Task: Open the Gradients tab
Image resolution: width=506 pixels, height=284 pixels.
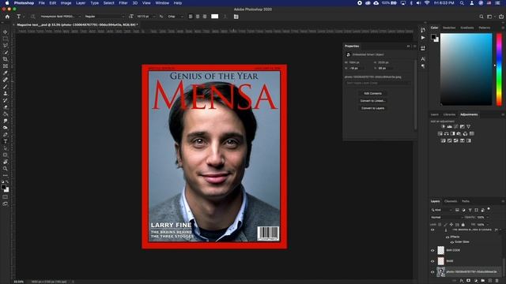Action: click(x=467, y=28)
